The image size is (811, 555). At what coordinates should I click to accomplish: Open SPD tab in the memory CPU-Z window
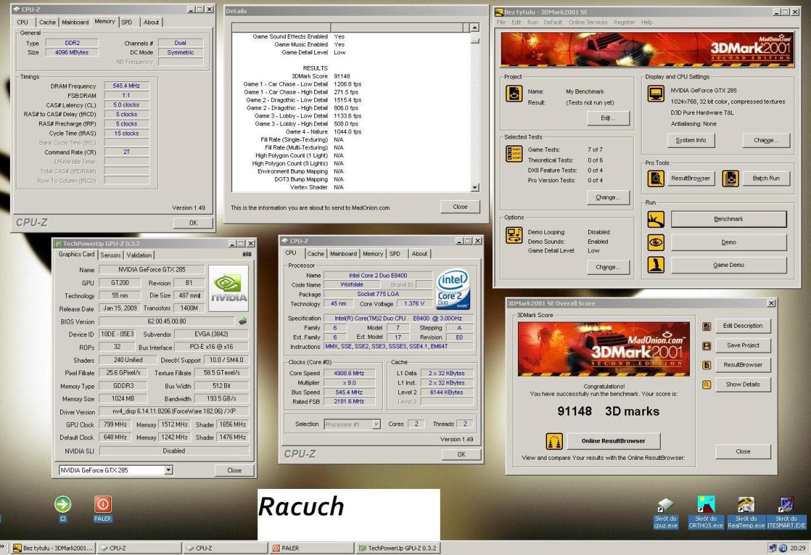(126, 22)
